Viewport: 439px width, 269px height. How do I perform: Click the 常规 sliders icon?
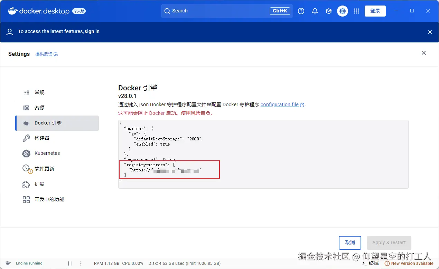[x=26, y=92]
